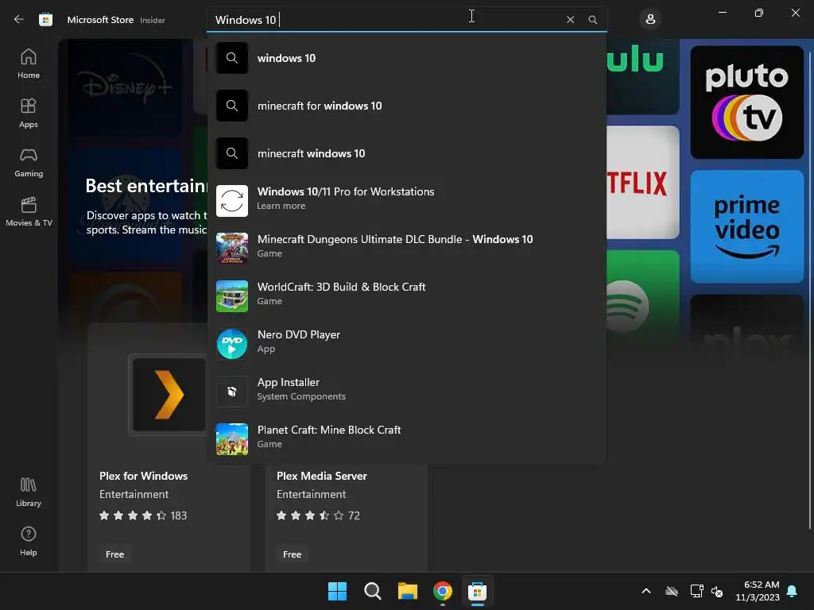Show hidden system tray icons
This screenshot has height=610, width=814.
tap(646, 591)
